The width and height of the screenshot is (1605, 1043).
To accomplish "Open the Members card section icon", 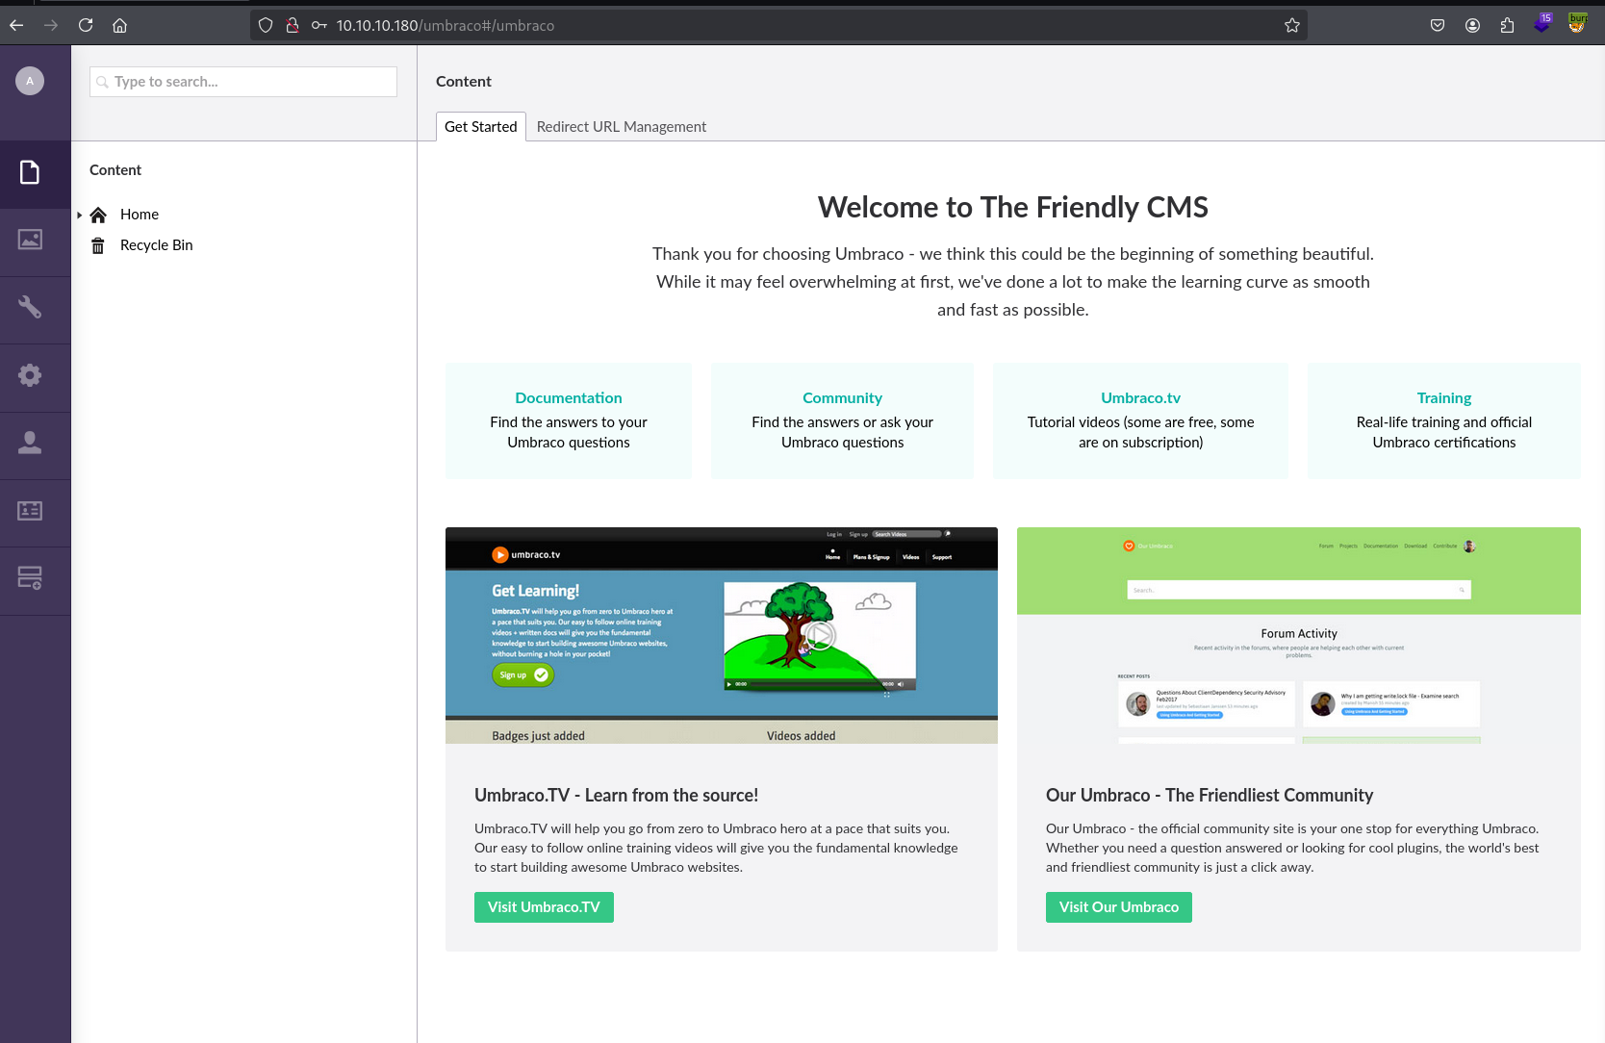I will click(30, 511).
